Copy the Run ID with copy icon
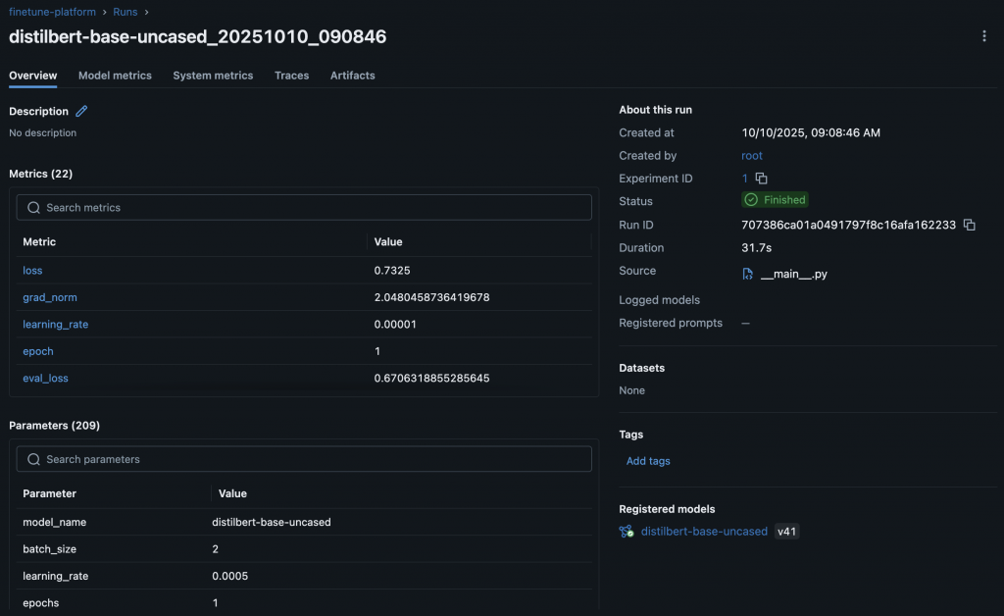1004x616 pixels. tap(970, 225)
